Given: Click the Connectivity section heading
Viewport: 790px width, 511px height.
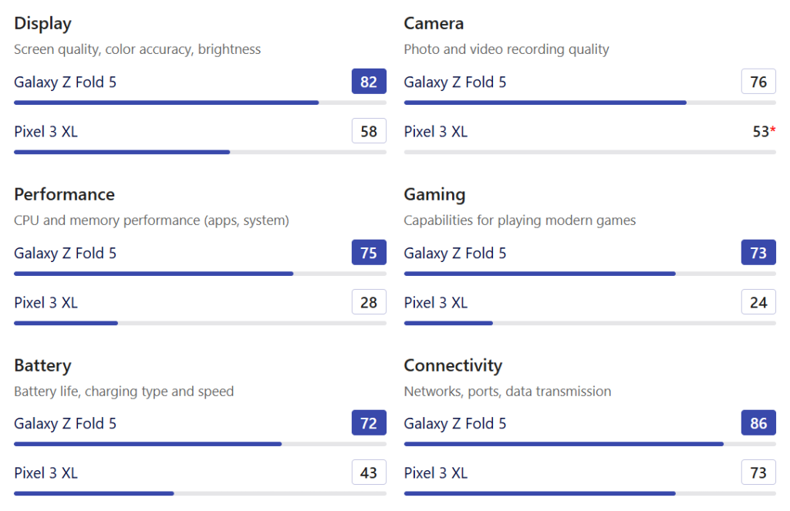Looking at the screenshot, I should pos(453,365).
